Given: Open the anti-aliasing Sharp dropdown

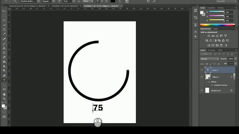Looking at the screenshot, I should (x=88, y=1).
